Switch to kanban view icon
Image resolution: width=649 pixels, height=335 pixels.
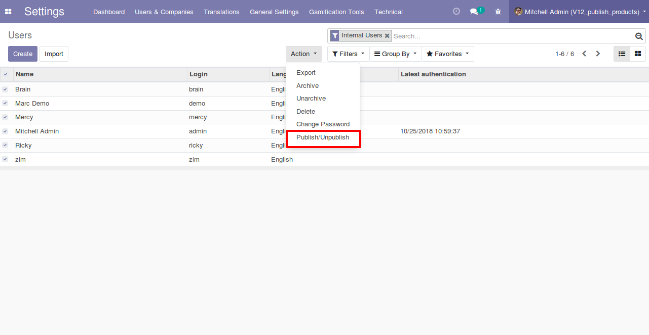pos(638,54)
